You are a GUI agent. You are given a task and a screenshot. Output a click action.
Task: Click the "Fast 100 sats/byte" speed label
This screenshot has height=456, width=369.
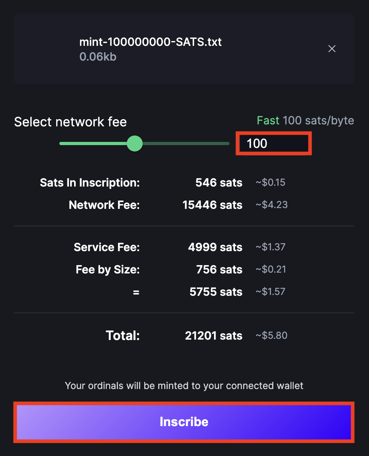[x=305, y=120]
